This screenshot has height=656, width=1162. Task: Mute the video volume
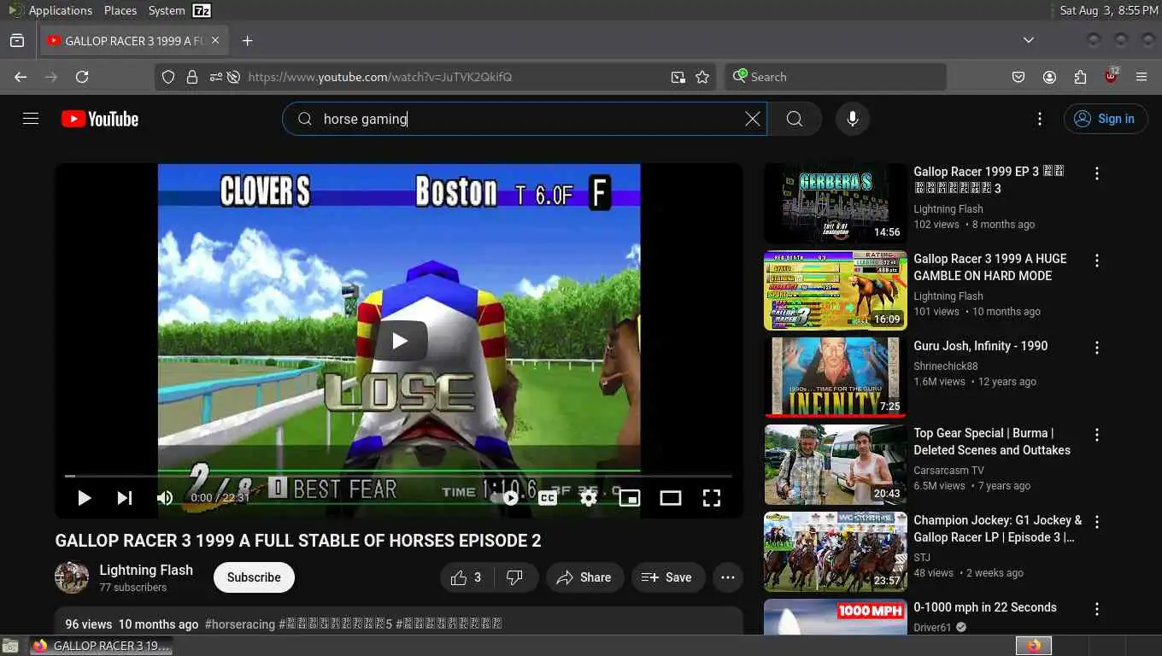pyautogui.click(x=165, y=497)
